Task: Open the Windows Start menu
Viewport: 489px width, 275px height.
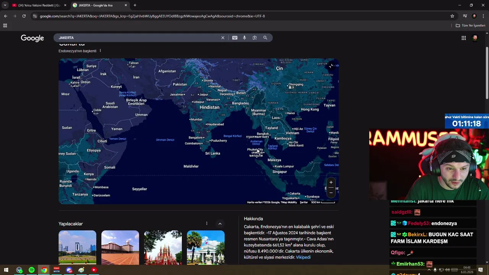Action: (6, 270)
